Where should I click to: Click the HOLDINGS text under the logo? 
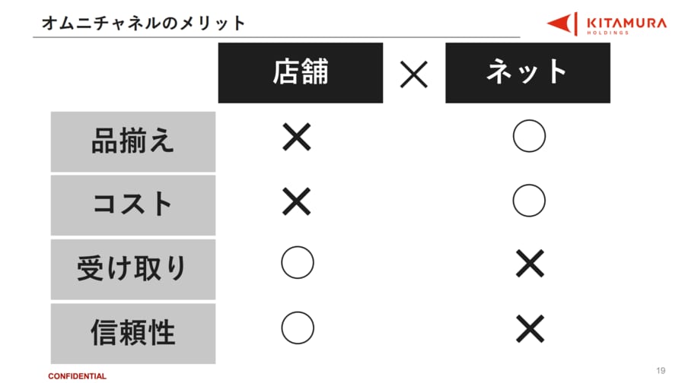pos(607,33)
